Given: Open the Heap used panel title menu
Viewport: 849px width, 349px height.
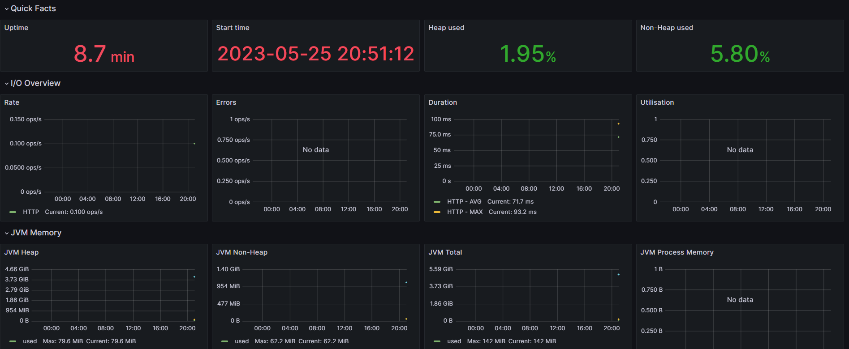Looking at the screenshot, I should point(446,28).
